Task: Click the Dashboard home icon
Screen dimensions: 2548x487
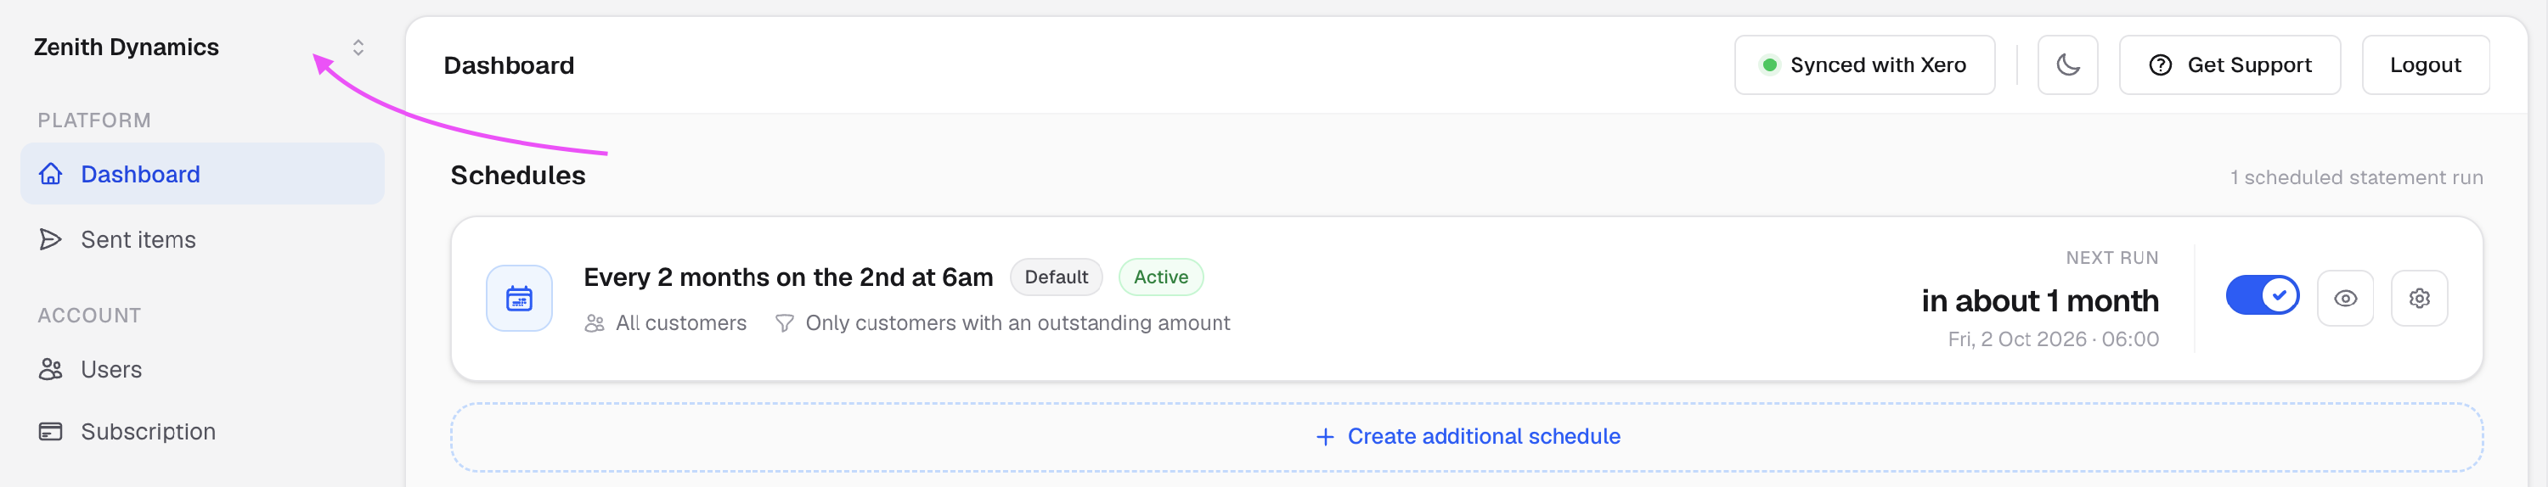Action: click(x=50, y=174)
